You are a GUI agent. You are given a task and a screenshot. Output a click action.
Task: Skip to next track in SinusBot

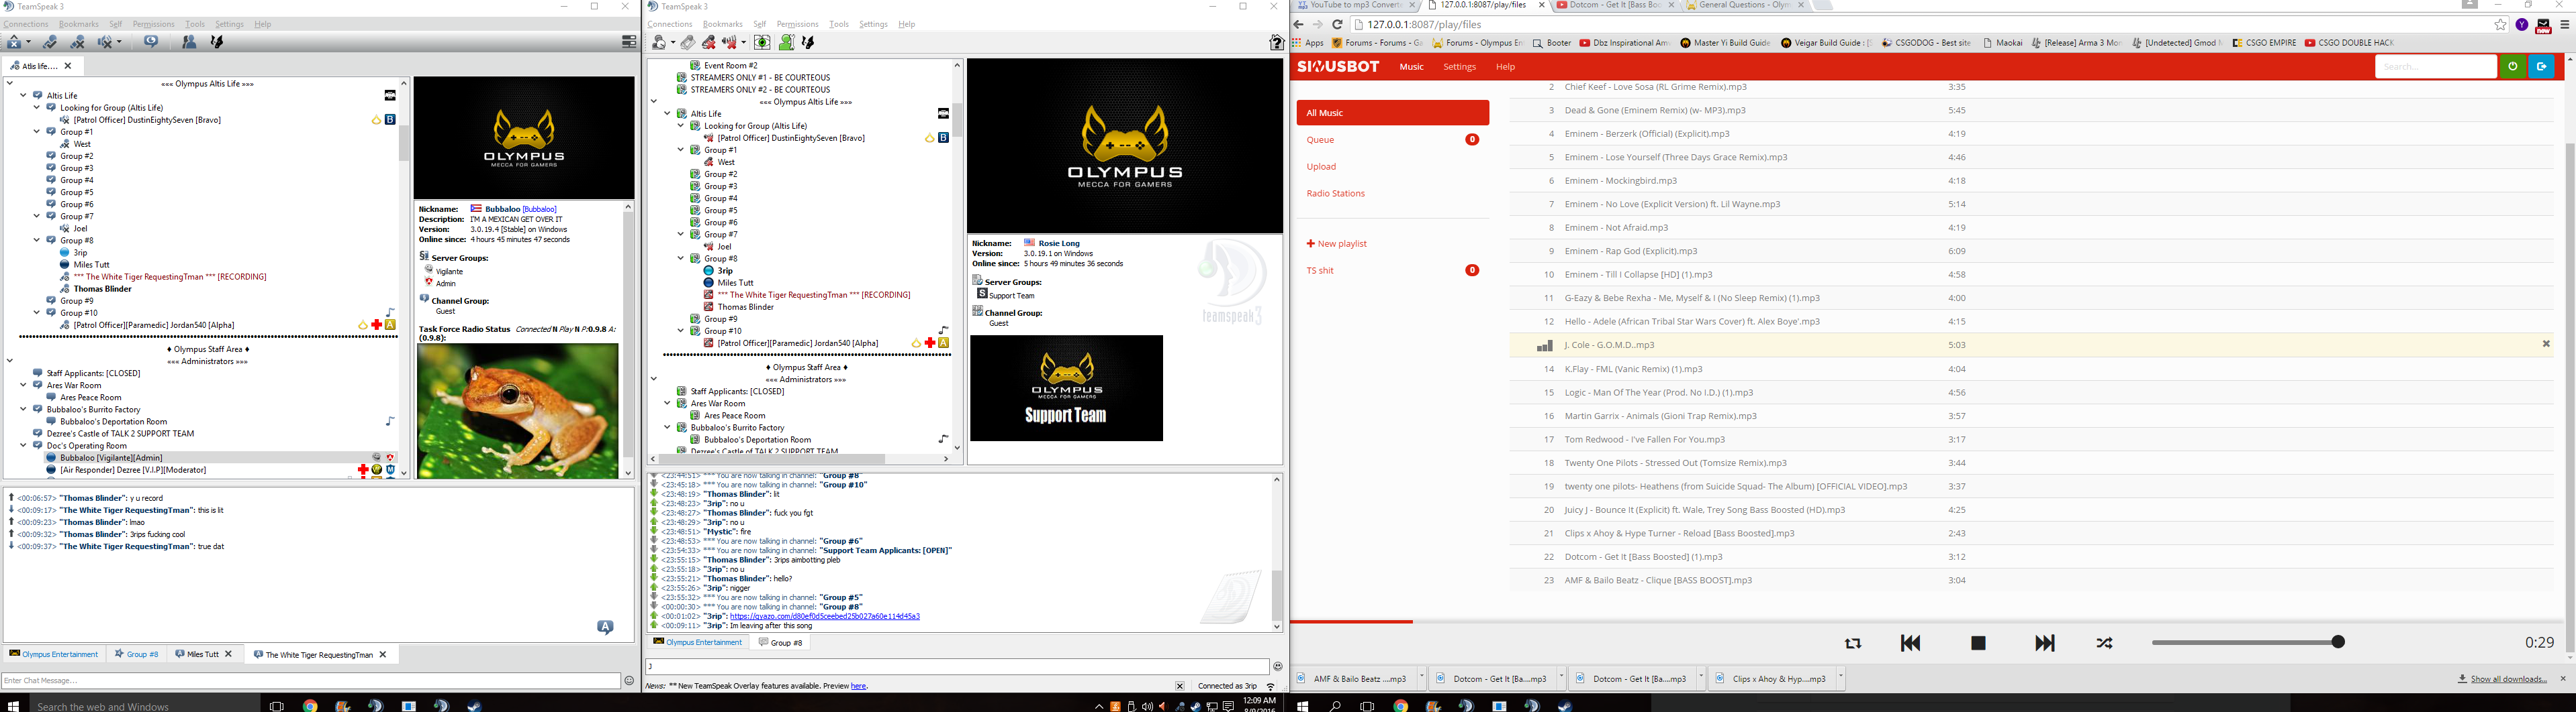2045,643
